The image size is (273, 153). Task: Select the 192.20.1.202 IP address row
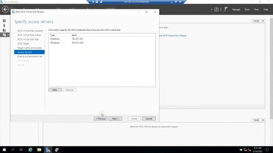coord(102,42)
